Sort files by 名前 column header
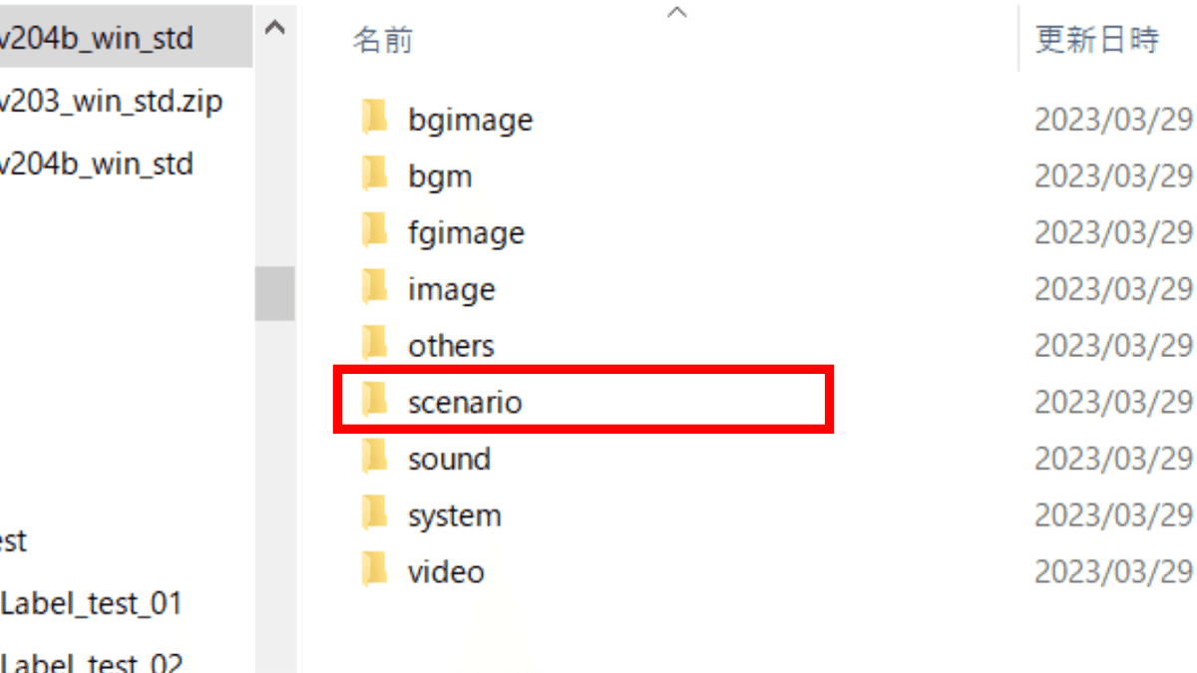The height and width of the screenshot is (673, 1197). click(x=383, y=41)
